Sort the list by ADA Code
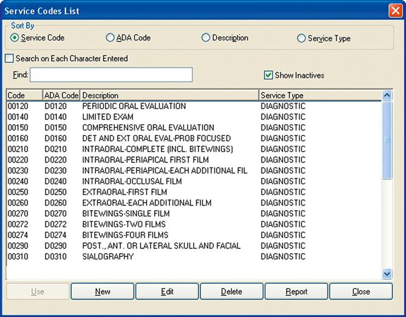This screenshot has height=317, width=406. pyautogui.click(x=110, y=38)
